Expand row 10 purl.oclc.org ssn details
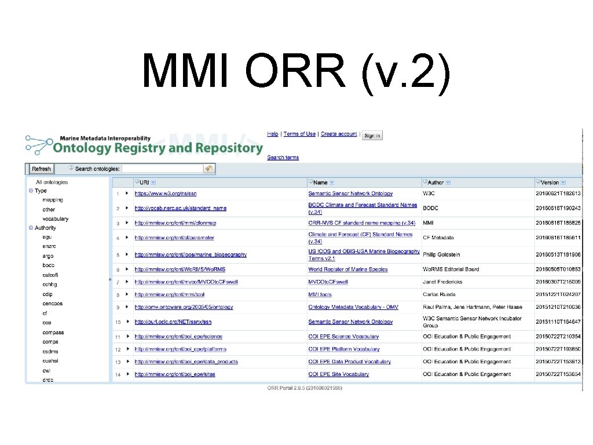Screen dimensions: 593x445 point(128,322)
